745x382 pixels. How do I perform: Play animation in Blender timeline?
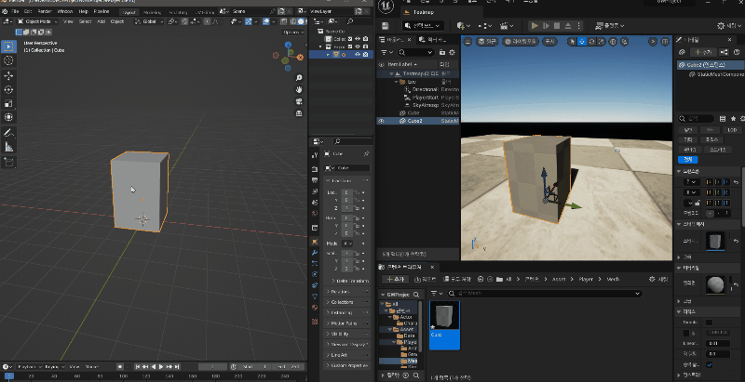(161, 367)
